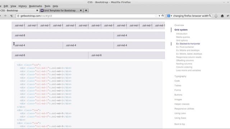Reload the page with the refresh icon
This screenshot has height=129, width=230.
[x=163, y=16]
